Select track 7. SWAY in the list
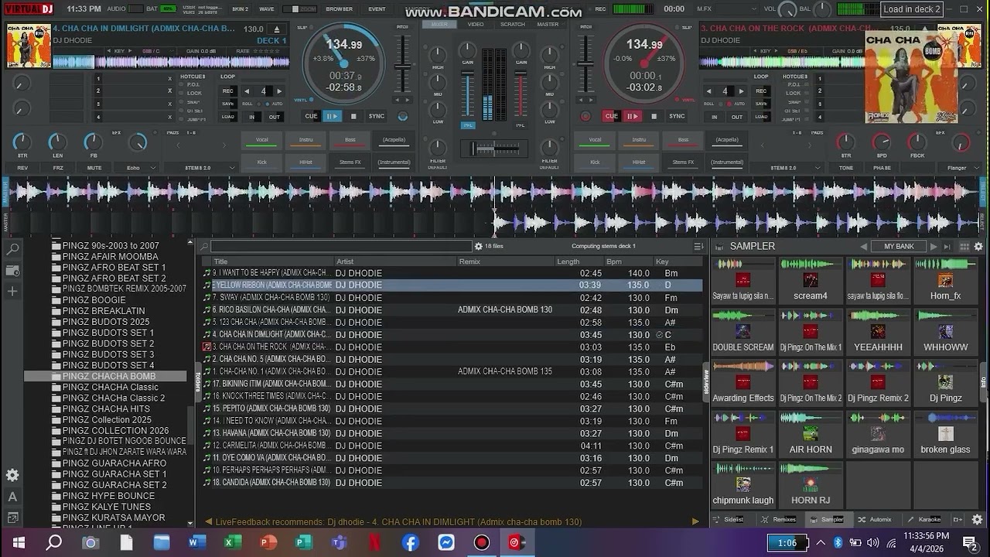 pyautogui.click(x=452, y=298)
